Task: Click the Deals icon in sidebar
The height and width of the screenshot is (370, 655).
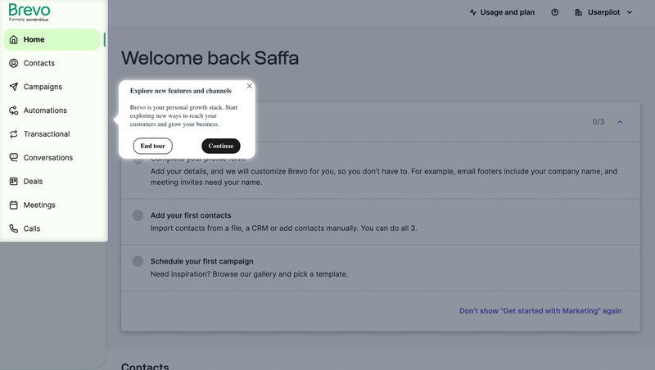Action: 14,182
